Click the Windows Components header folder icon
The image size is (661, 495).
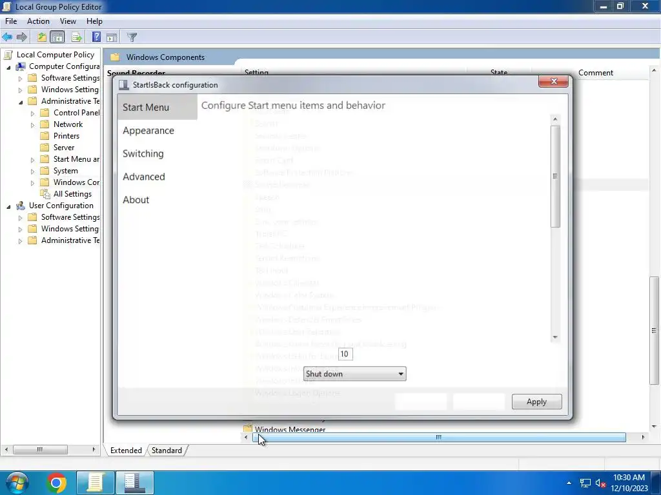click(115, 57)
